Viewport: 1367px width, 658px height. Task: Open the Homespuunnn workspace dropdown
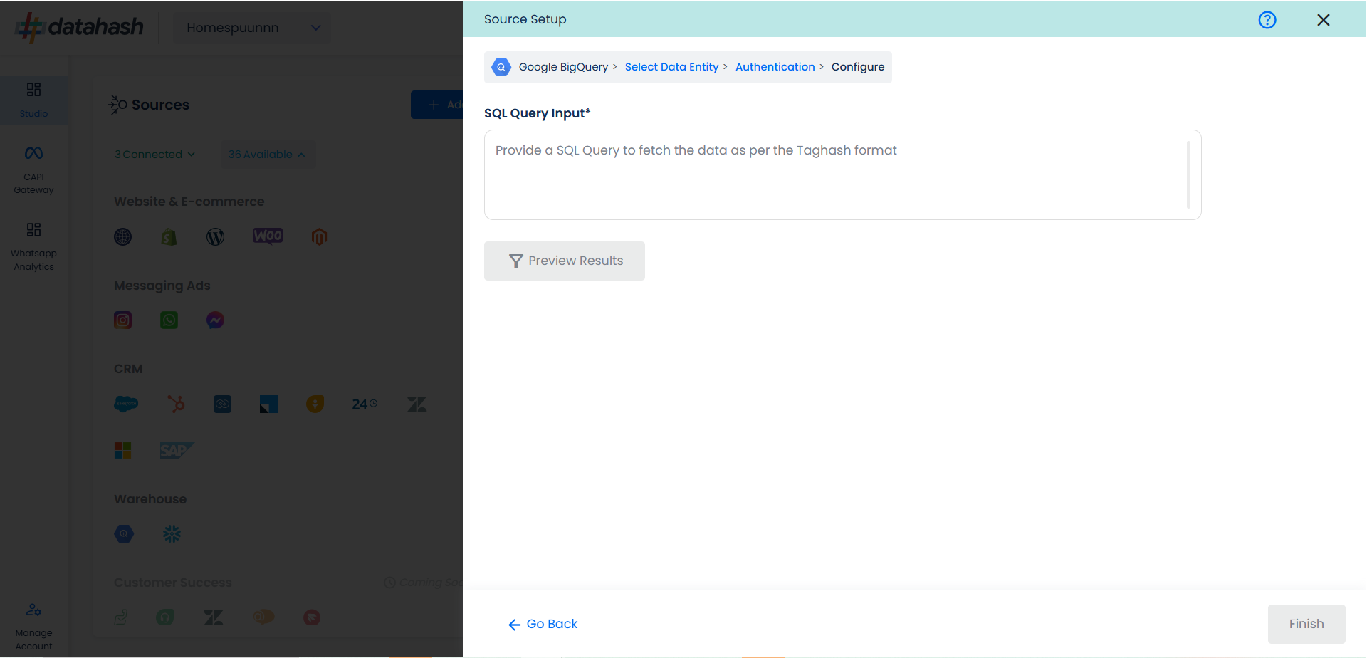coord(252,28)
